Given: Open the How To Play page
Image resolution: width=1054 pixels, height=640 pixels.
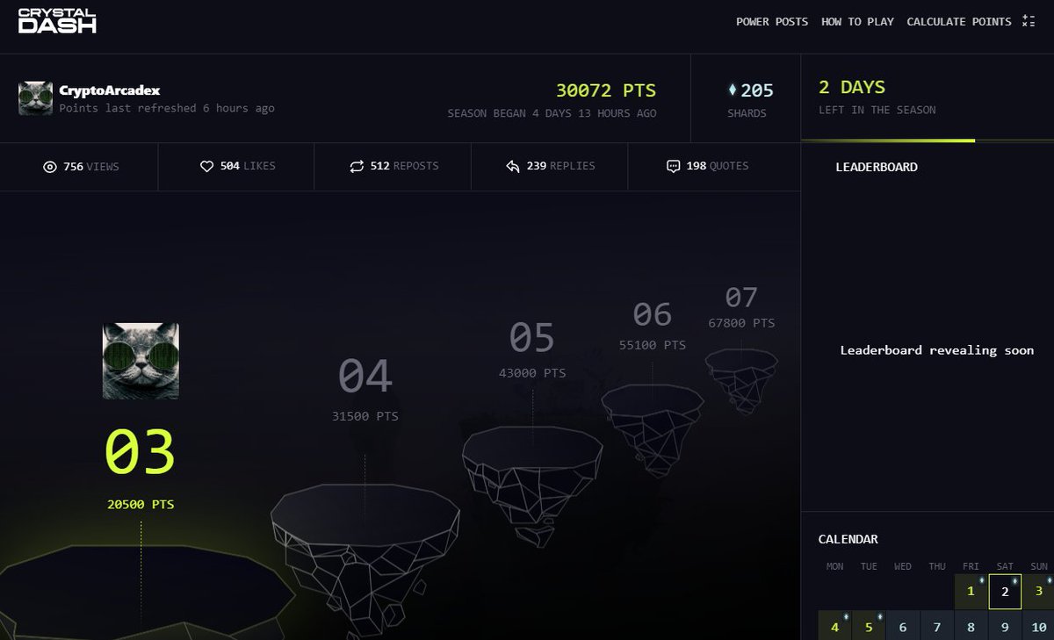Looking at the screenshot, I should [857, 22].
